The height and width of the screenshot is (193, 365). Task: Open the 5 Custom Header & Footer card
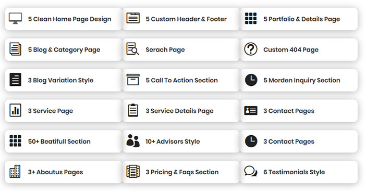(x=181, y=19)
